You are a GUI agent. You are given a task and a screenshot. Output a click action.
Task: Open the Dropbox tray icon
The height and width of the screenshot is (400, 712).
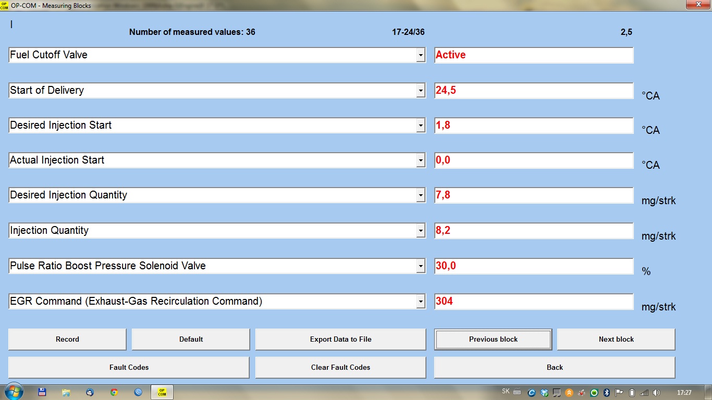[544, 393]
